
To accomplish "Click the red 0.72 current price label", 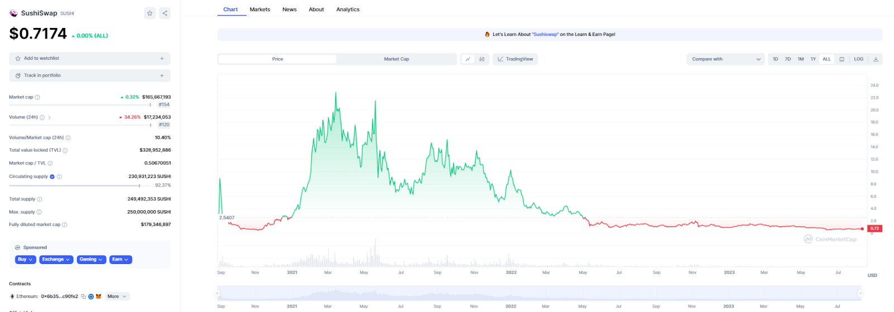I will point(875,229).
